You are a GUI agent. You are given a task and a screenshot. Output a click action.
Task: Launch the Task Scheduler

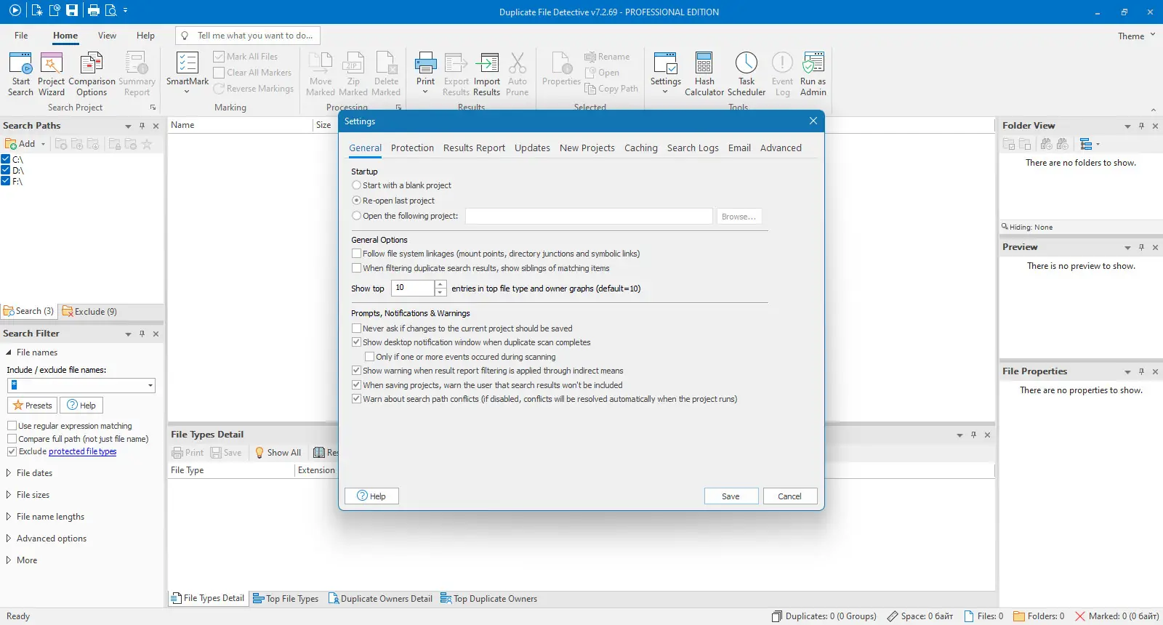click(747, 73)
